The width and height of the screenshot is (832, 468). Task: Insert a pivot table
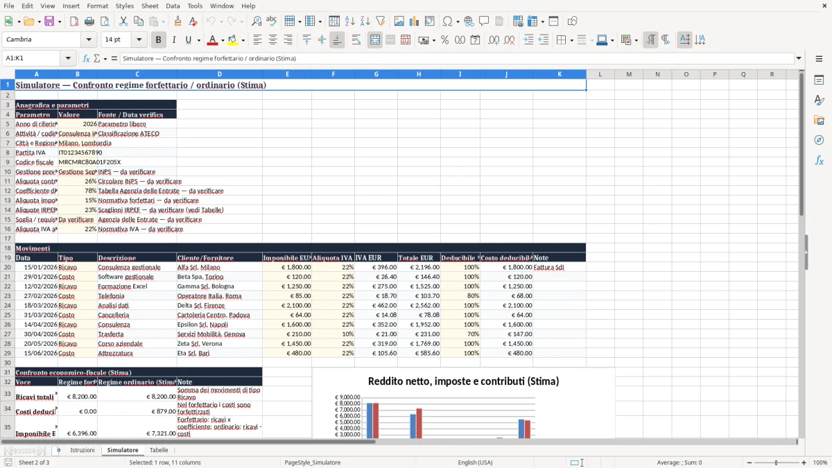429,21
